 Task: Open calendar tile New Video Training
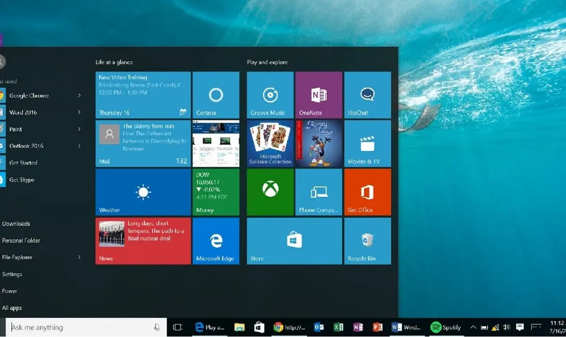pyautogui.click(x=143, y=95)
